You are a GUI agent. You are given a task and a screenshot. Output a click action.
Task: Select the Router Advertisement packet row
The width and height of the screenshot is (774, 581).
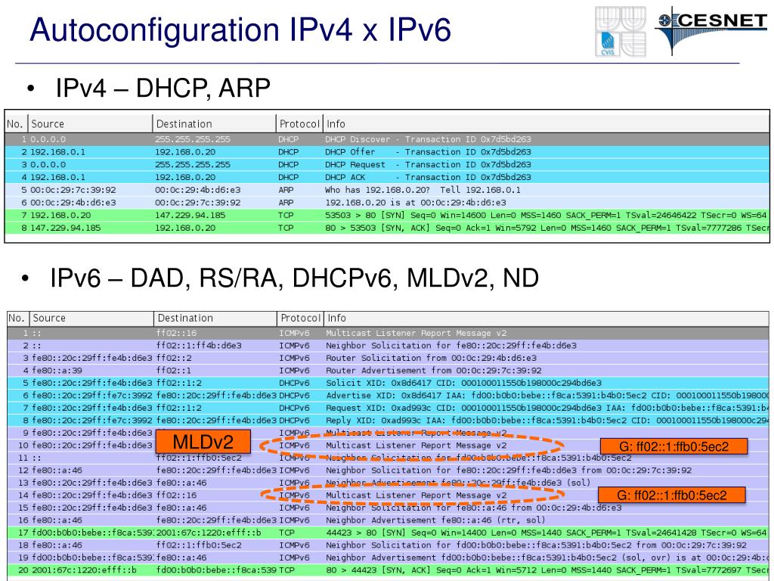pyautogui.click(x=388, y=371)
